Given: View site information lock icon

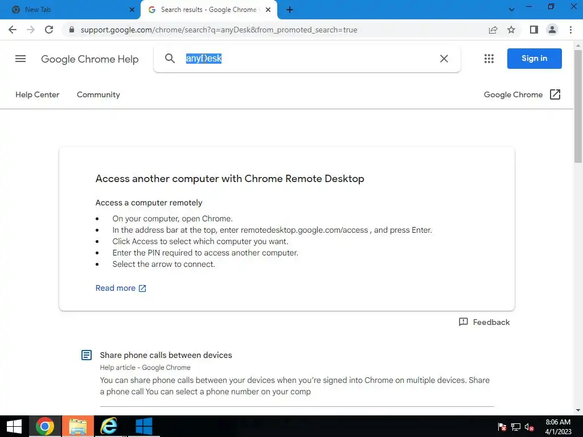Looking at the screenshot, I should tap(72, 30).
